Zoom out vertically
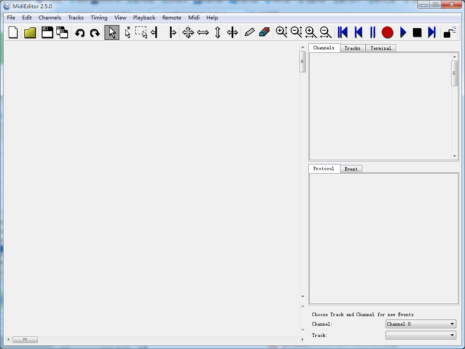 tap(296, 32)
